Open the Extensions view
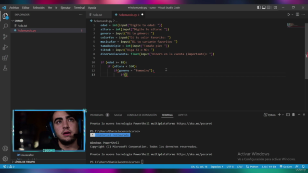 5,58
